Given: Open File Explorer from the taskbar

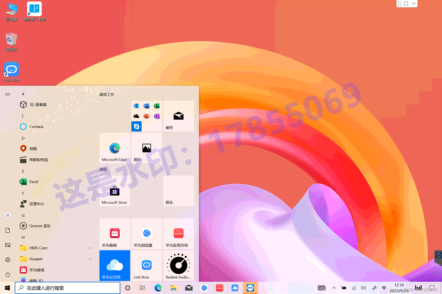Looking at the screenshot, I should [x=173, y=288].
